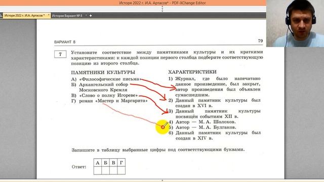Viewport: 324px width, 182px height.
Task: Expand the collapsed ribbon toolbar handle
Action: coord(162,9)
